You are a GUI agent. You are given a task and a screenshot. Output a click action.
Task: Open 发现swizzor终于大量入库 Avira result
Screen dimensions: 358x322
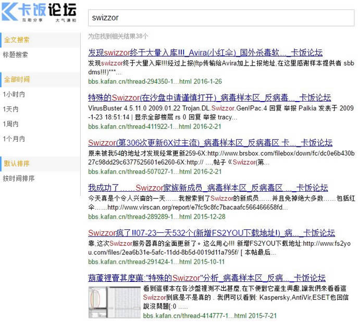click(205, 53)
